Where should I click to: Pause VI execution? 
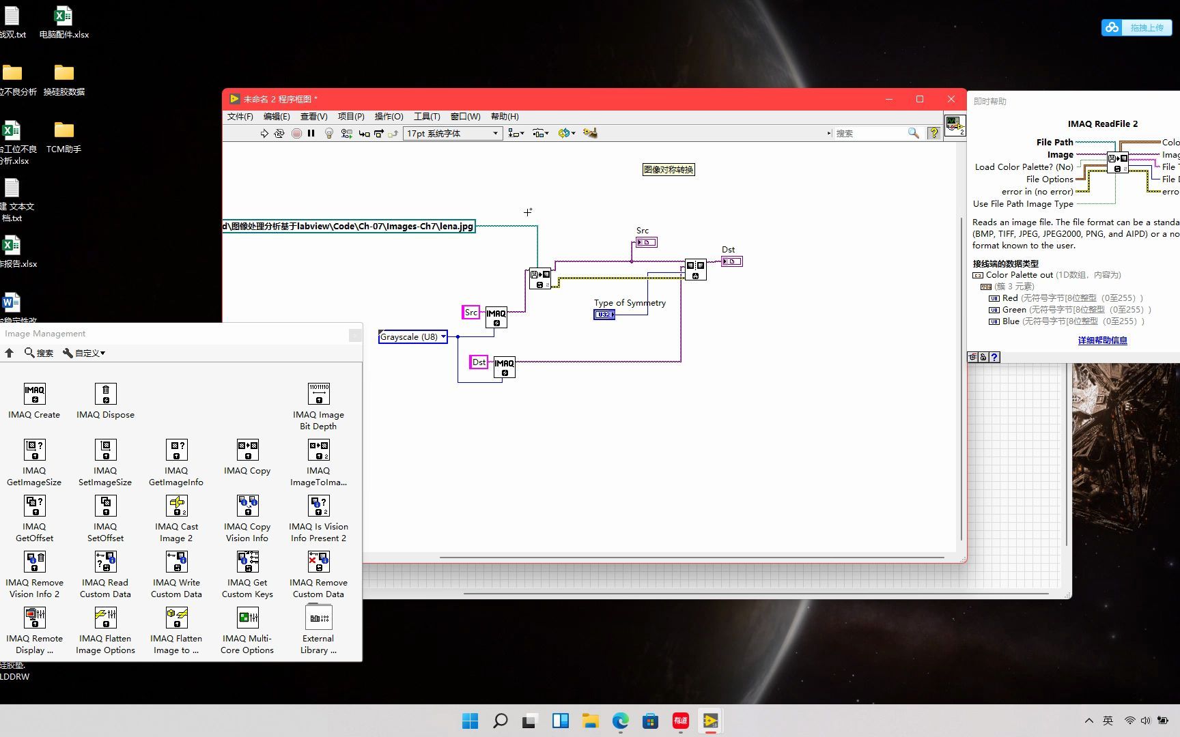[x=311, y=133]
